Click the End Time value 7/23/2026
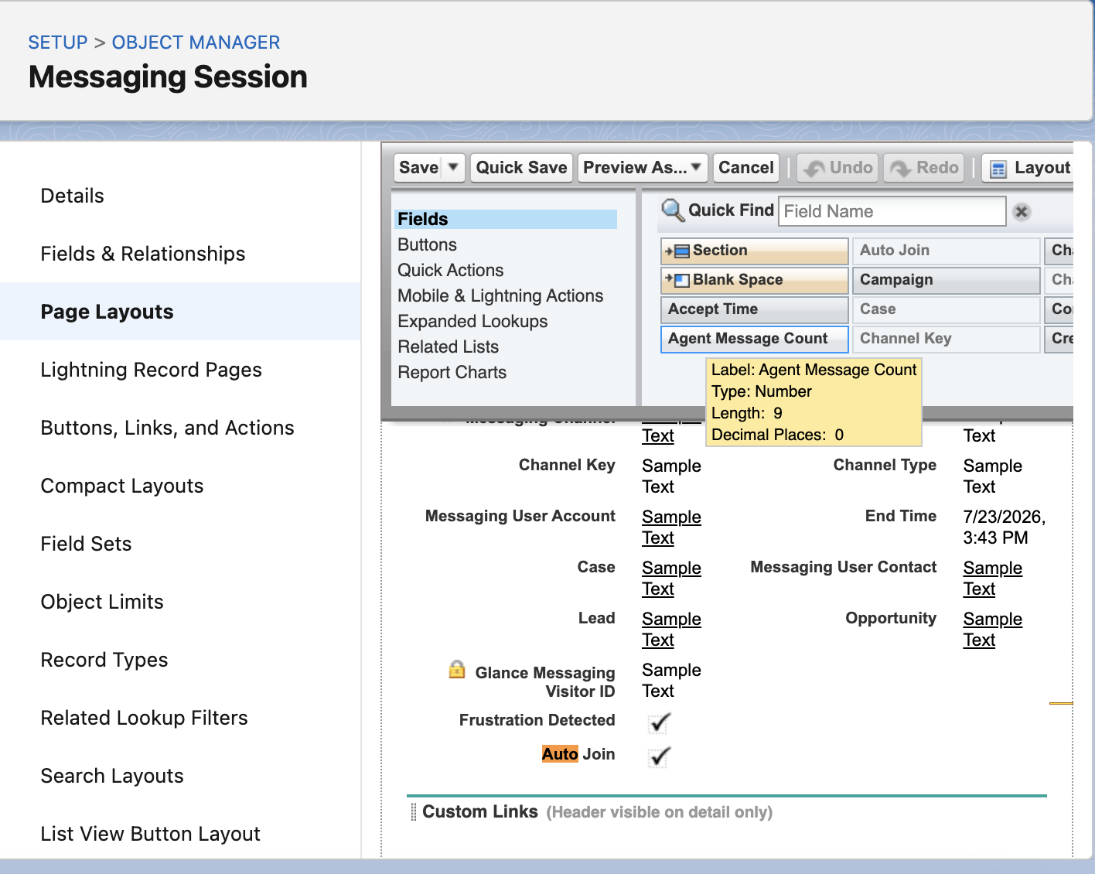Screen dimensions: 1095x874 click(x=1004, y=527)
